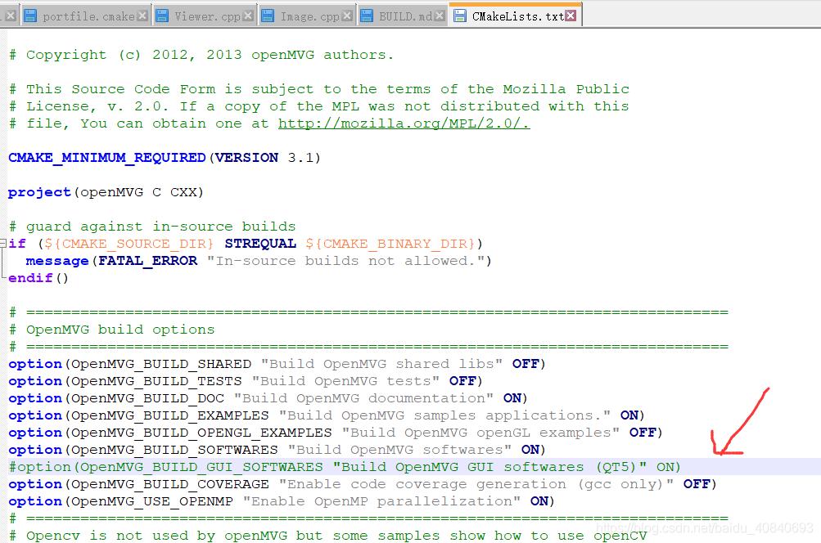The height and width of the screenshot is (543, 821).
Task: Switch to the portfile.cmake tab
Action: (88, 16)
